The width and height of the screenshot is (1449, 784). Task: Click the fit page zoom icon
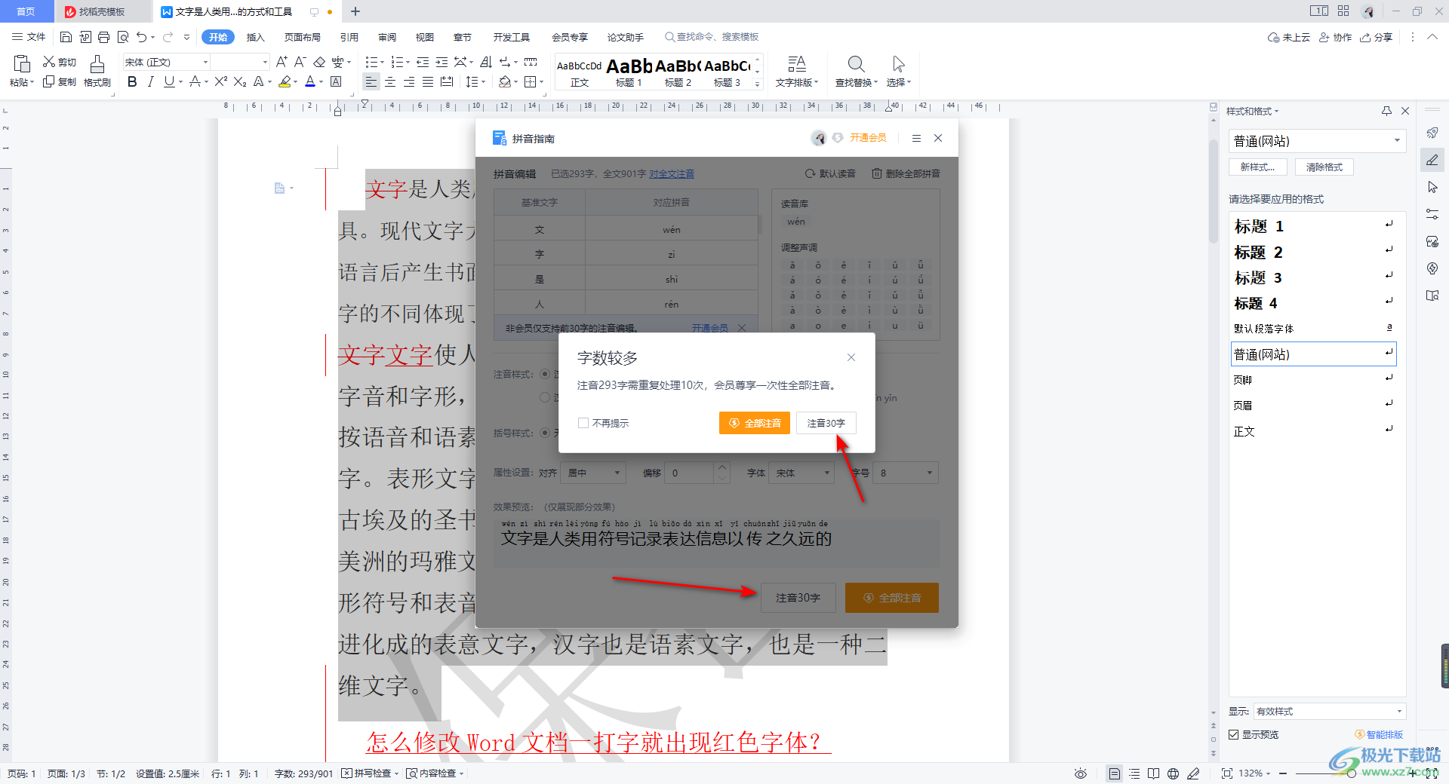tap(1226, 773)
